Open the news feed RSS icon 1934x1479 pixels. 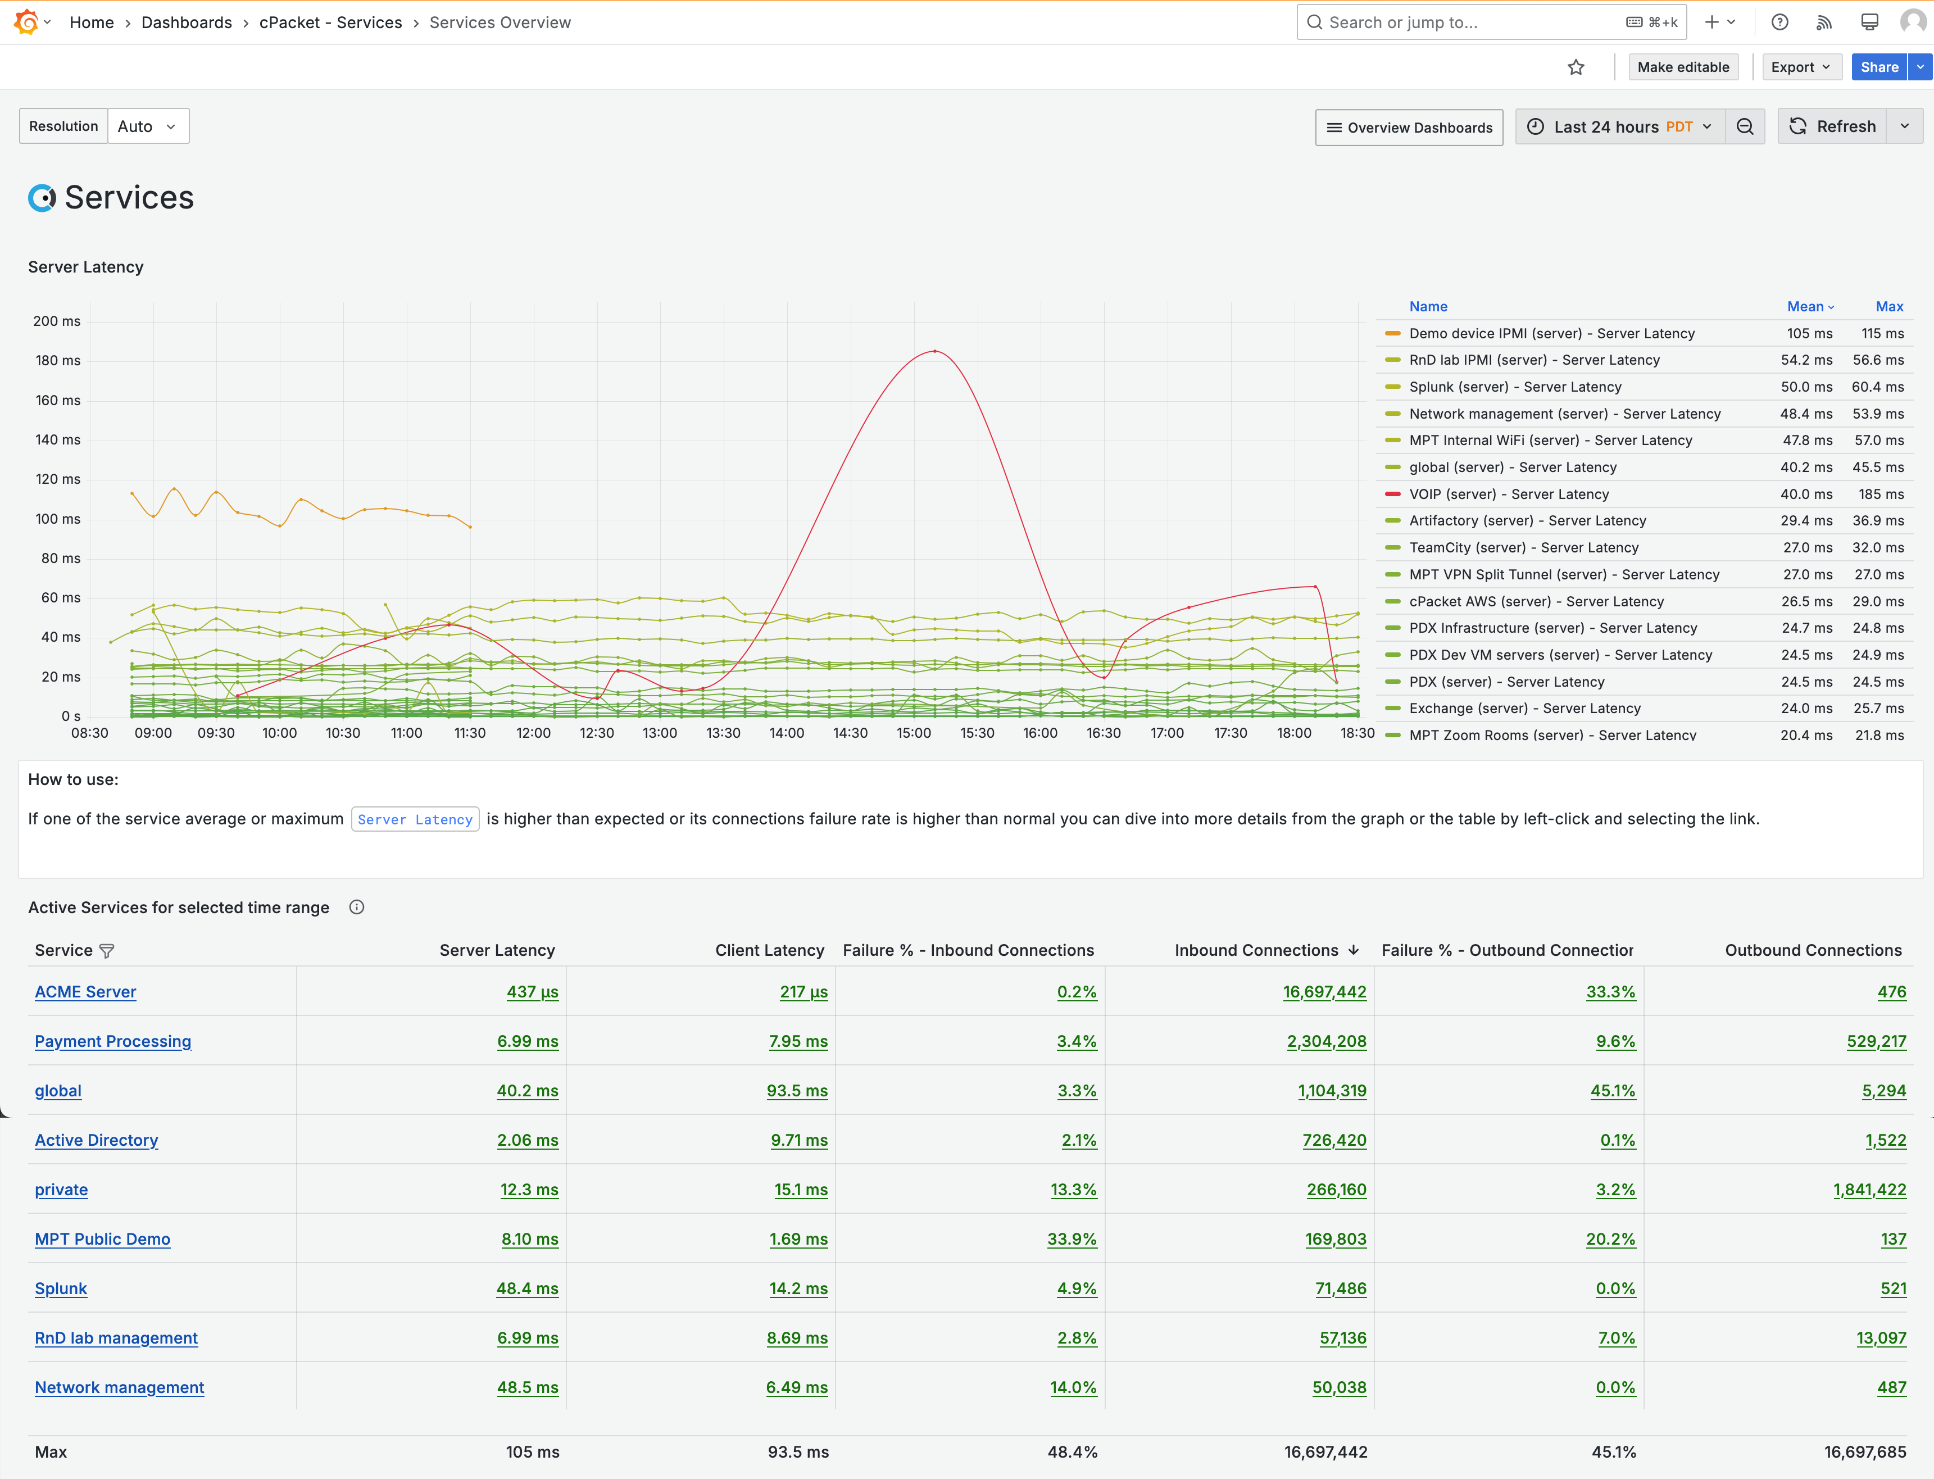[x=1824, y=22]
